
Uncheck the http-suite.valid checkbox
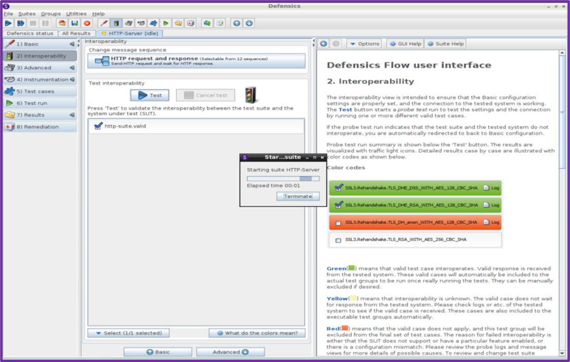[x=98, y=126]
